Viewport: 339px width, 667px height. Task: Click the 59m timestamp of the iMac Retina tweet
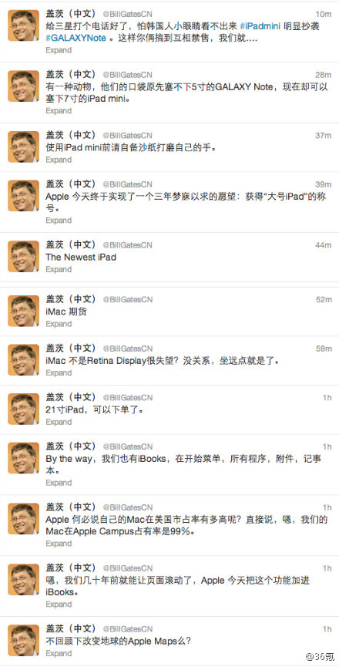(x=324, y=349)
